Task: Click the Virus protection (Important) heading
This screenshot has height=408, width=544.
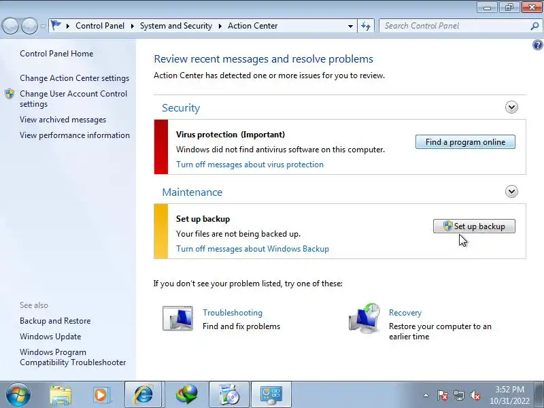Action: click(x=231, y=135)
